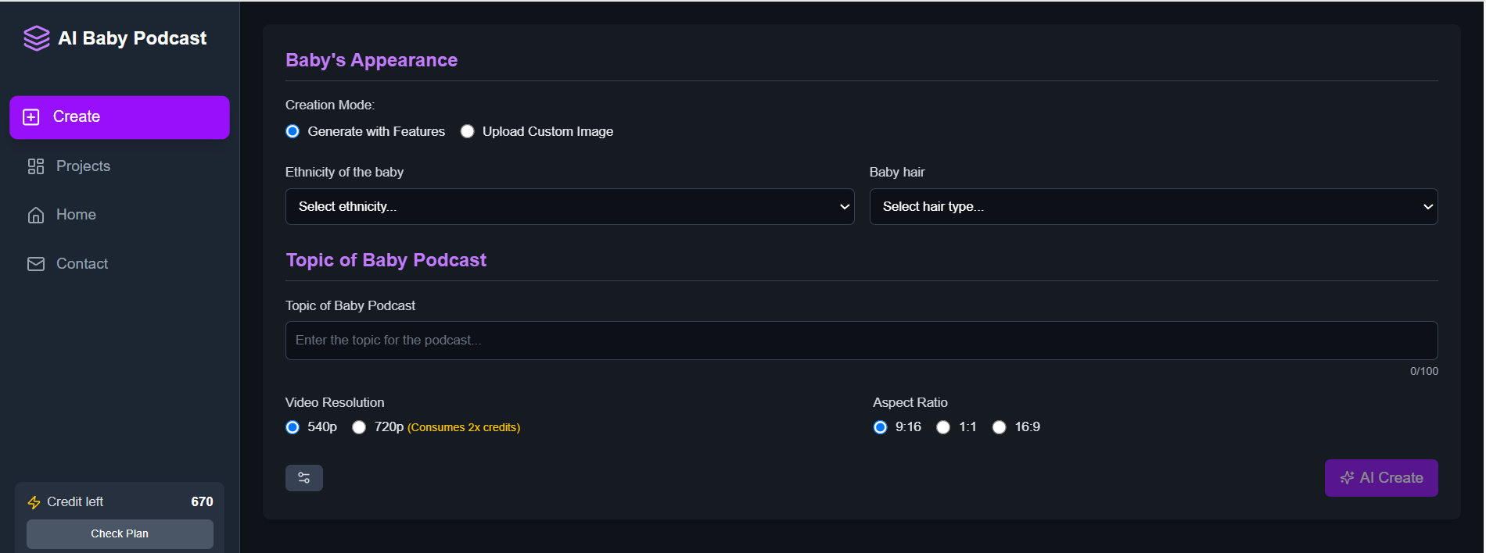Click the sparkle icon on AI Create
1486x553 pixels.
click(x=1347, y=478)
